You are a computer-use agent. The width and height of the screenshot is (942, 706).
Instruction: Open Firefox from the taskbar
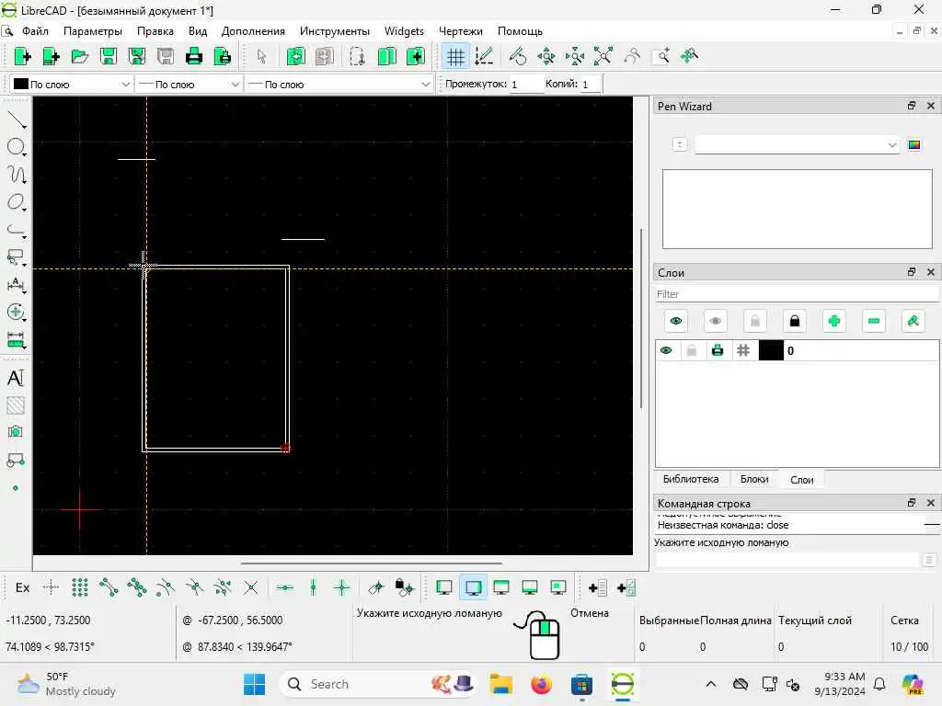(541, 684)
